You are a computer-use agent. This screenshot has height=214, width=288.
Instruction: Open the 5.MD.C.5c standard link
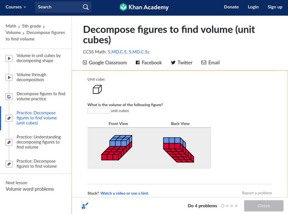[x=139, y=52]
